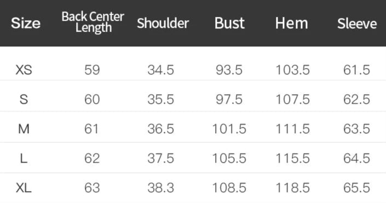The height and width of the screenshot is (203, 386).
Task: Click the Hem column header
Action: click(x=291, y=23)
